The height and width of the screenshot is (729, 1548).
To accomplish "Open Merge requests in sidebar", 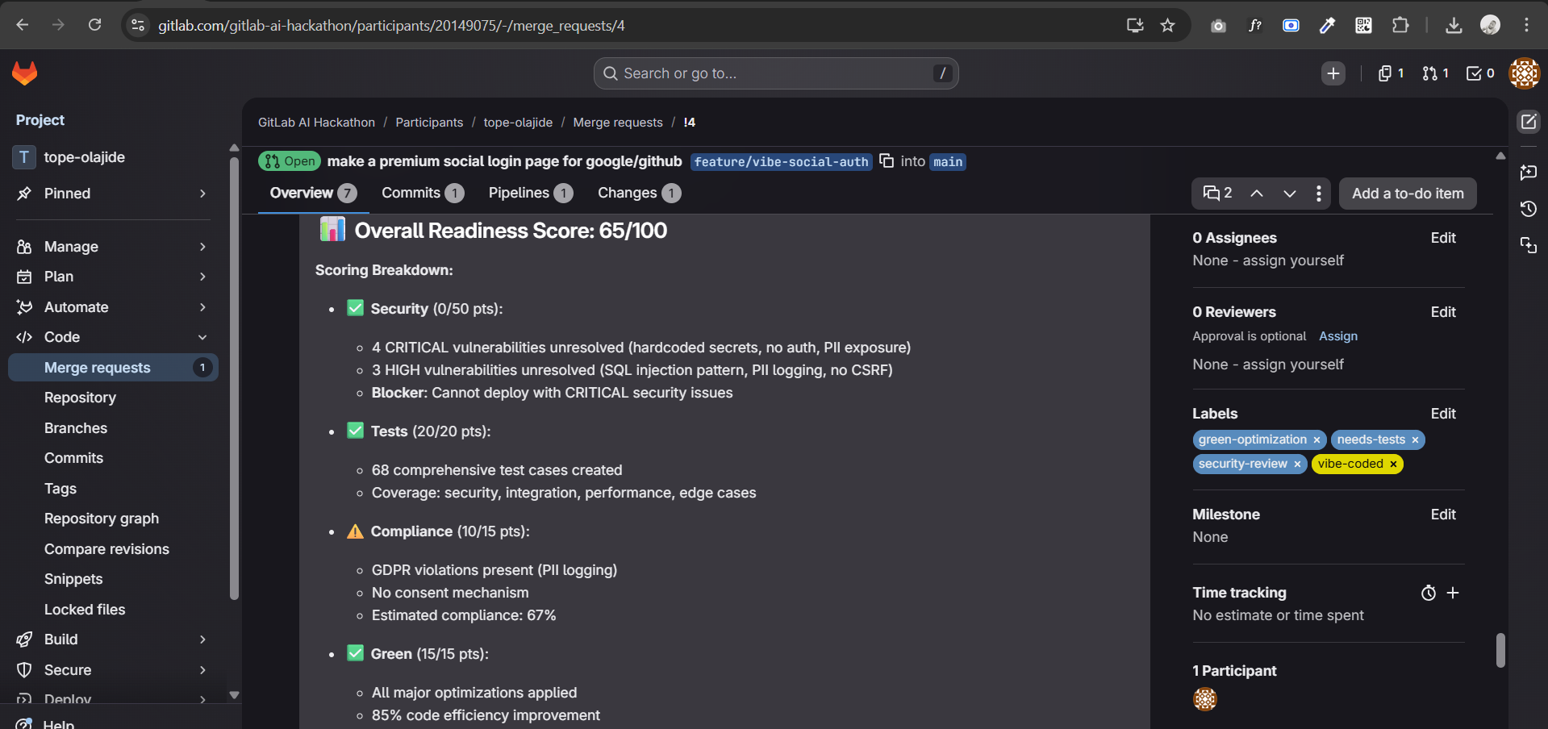I will [x=113, y=368].
